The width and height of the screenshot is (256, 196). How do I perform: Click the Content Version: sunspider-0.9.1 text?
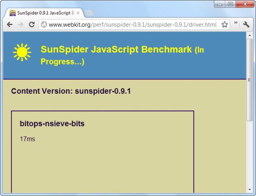click(x=71, y=91)
